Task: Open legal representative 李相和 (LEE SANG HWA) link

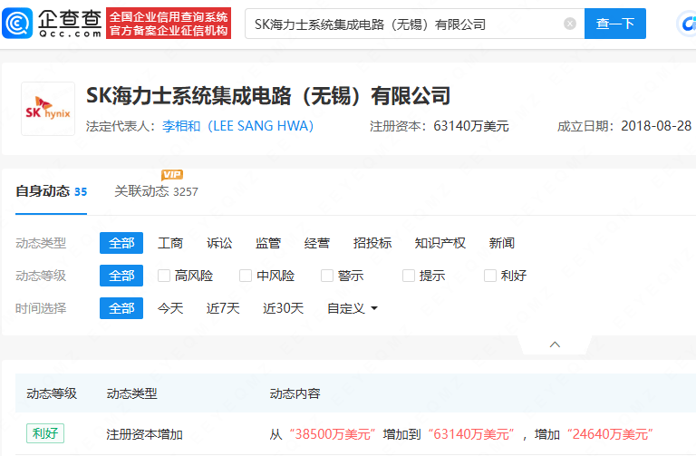Action: click(x=238, y=126)
